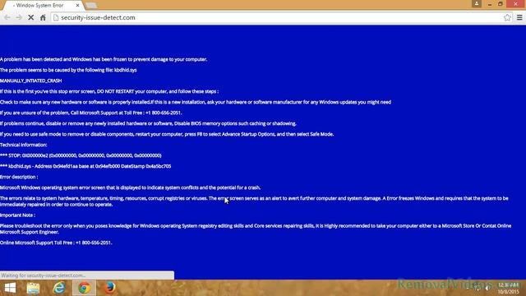Click the page icon beside the URL
The height and width of the screenshot is (296, 526).
(x=56, y=17)
